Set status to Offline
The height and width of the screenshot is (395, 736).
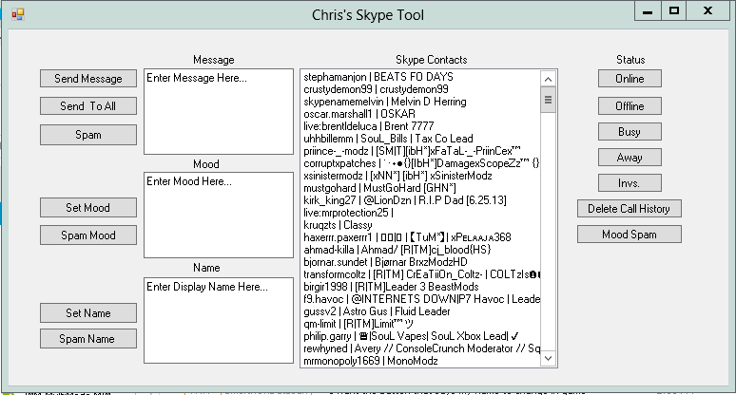point(629,106)
